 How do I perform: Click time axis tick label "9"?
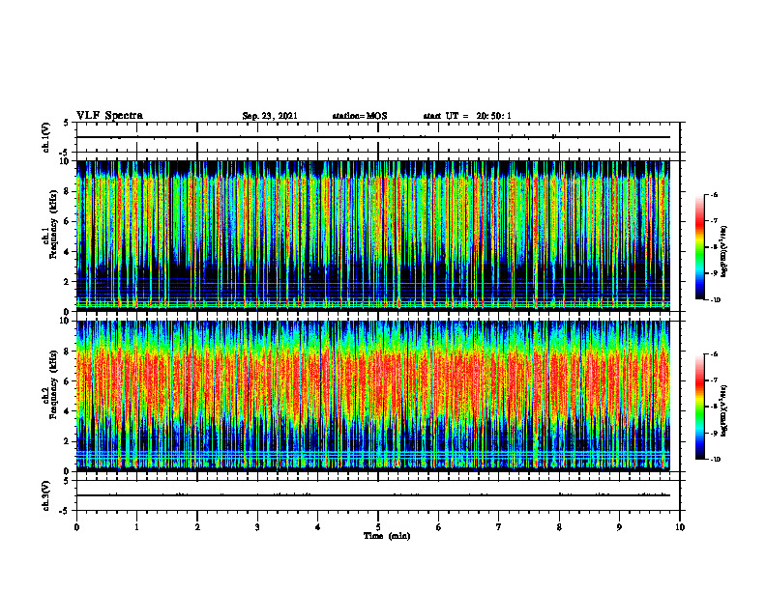tap(619, 527)
